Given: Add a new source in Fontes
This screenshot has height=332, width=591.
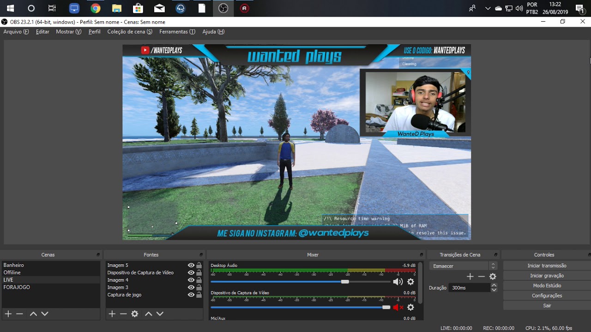Looking at the screenshot, I should click(112, 314).
